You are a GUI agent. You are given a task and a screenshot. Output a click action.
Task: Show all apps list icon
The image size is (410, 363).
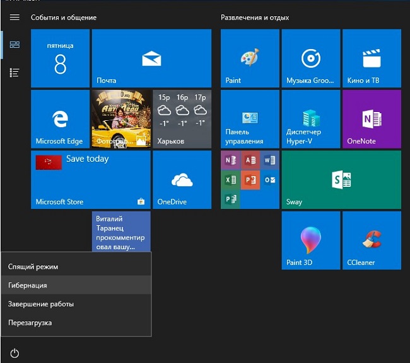click(x=15, y=73)
